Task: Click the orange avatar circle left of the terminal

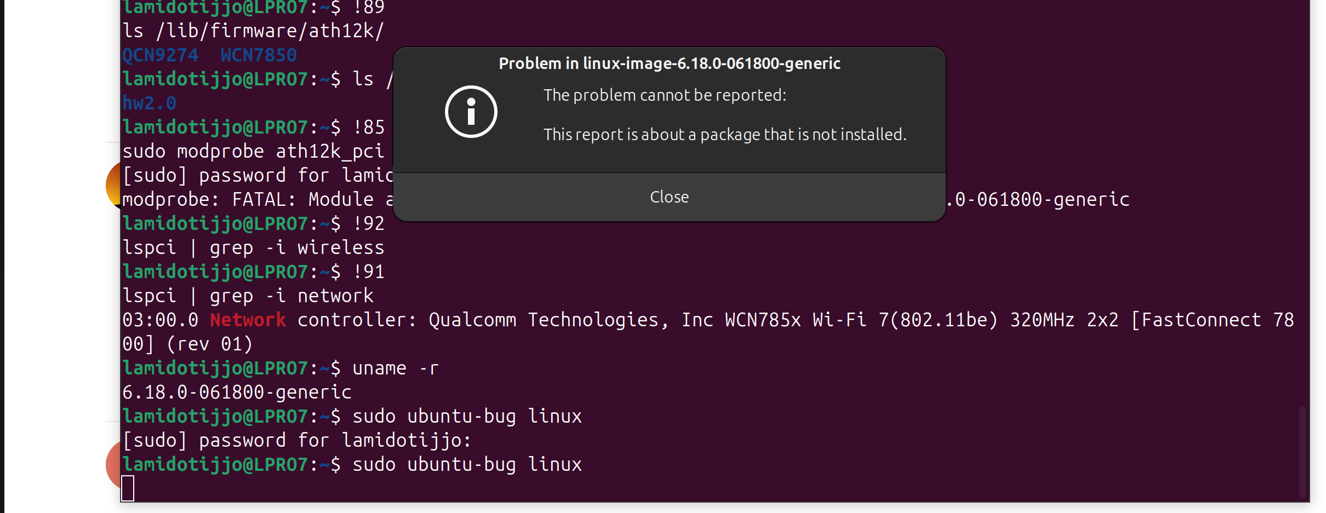Action: (x=113, y=185)
